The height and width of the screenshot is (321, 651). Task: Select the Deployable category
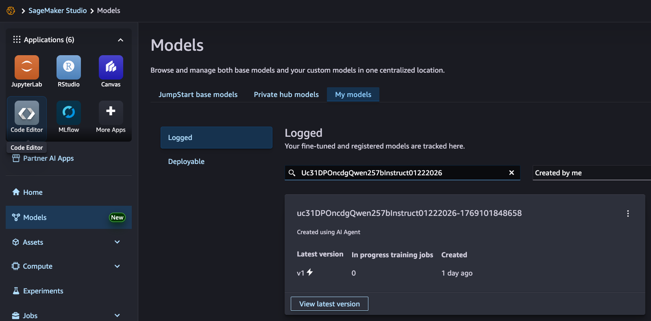pyautogui.click(x=216, y=162)
